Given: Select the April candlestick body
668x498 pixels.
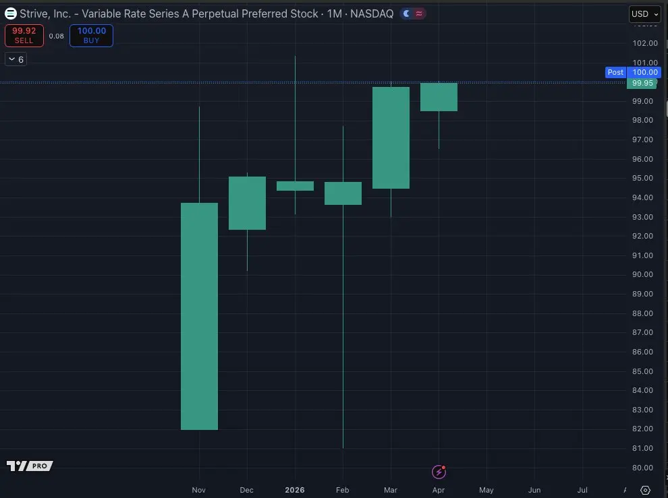Looking at the screenshot, I should (439, 97).
